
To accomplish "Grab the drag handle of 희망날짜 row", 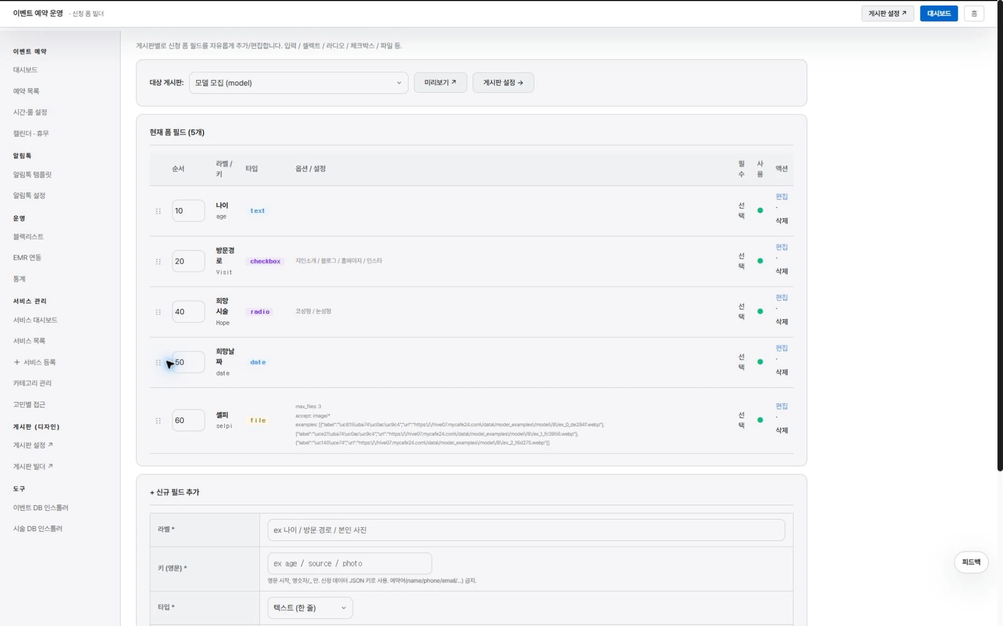I will (158, 362).
